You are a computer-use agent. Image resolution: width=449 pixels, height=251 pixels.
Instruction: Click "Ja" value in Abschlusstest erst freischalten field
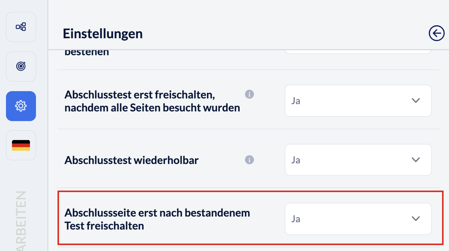pyautogui.click(x=296, y=101)
